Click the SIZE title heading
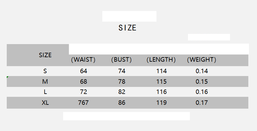The image size is (257, 131). click(128, 28)
